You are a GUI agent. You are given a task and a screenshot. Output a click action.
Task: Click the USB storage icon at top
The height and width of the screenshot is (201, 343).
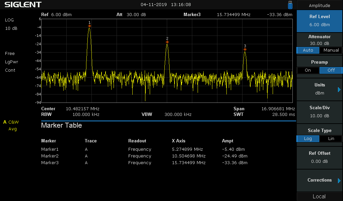[x=290, y=5]
